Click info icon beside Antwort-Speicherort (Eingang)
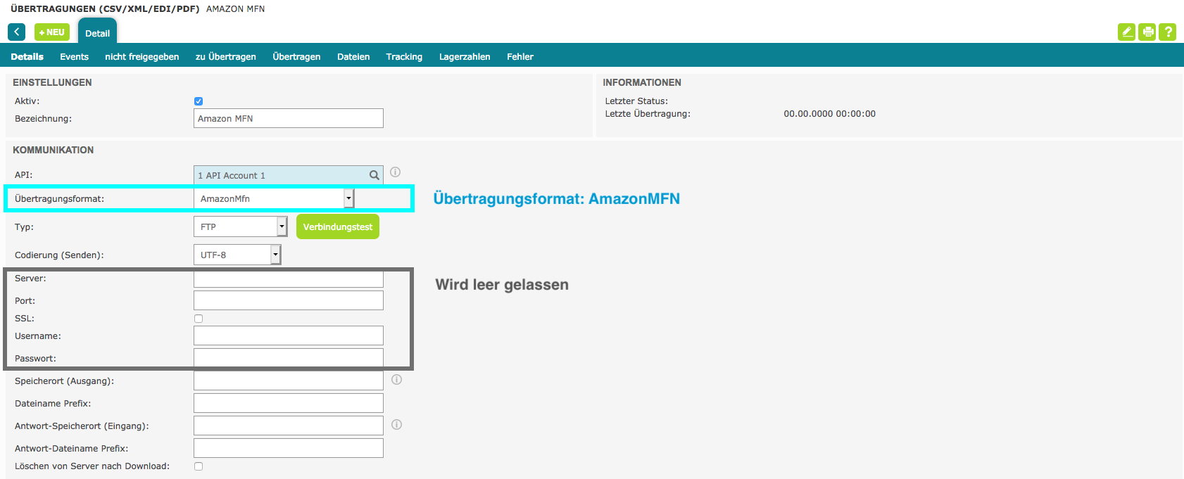Image resolution: width=1184 pixels, height=479 pixels. point(397,425)
